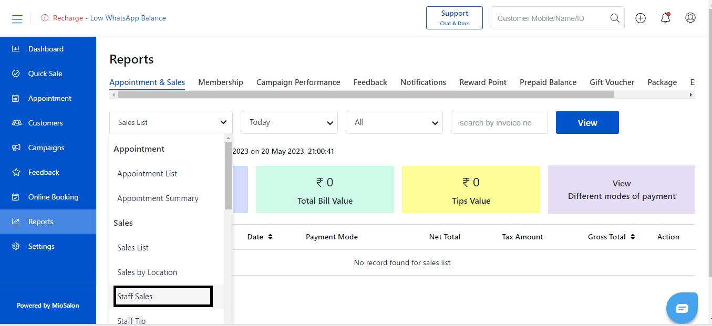712x326 pixels.
Task: Go to Online Booking in sidebar
Action: click(48, 197)
